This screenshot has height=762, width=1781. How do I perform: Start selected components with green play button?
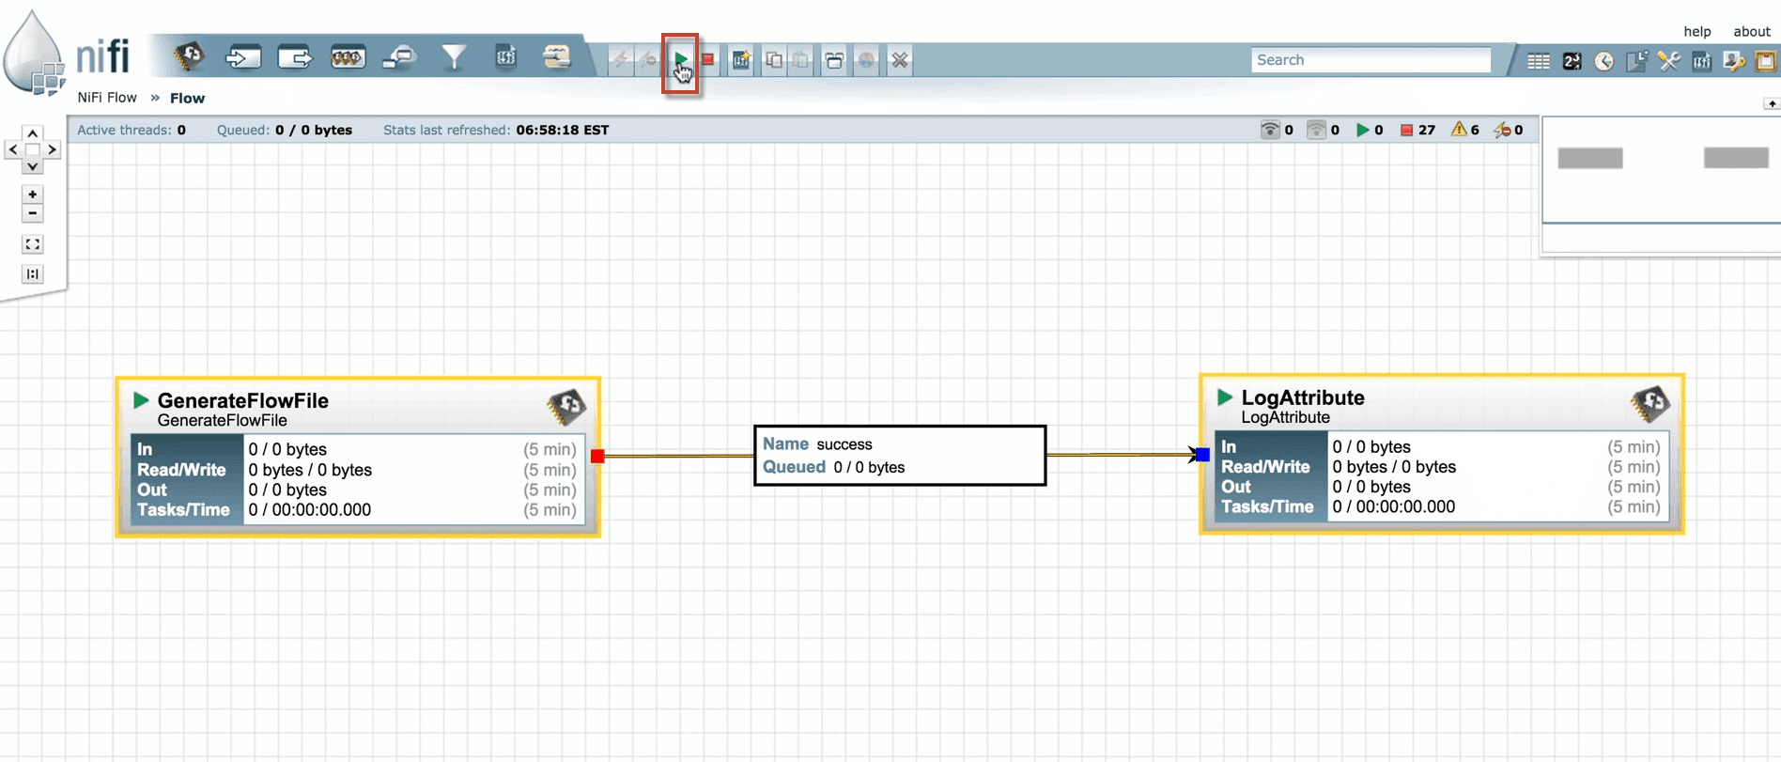click(680, 60)
